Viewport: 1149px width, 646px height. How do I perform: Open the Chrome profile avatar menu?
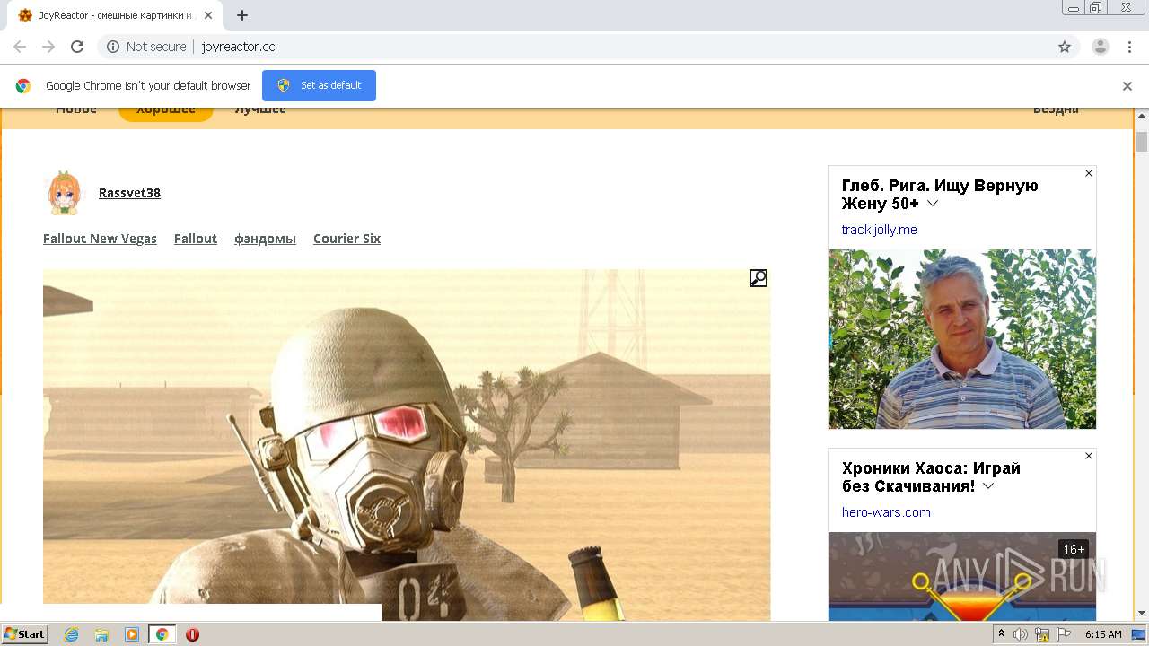click(1101, 47)
